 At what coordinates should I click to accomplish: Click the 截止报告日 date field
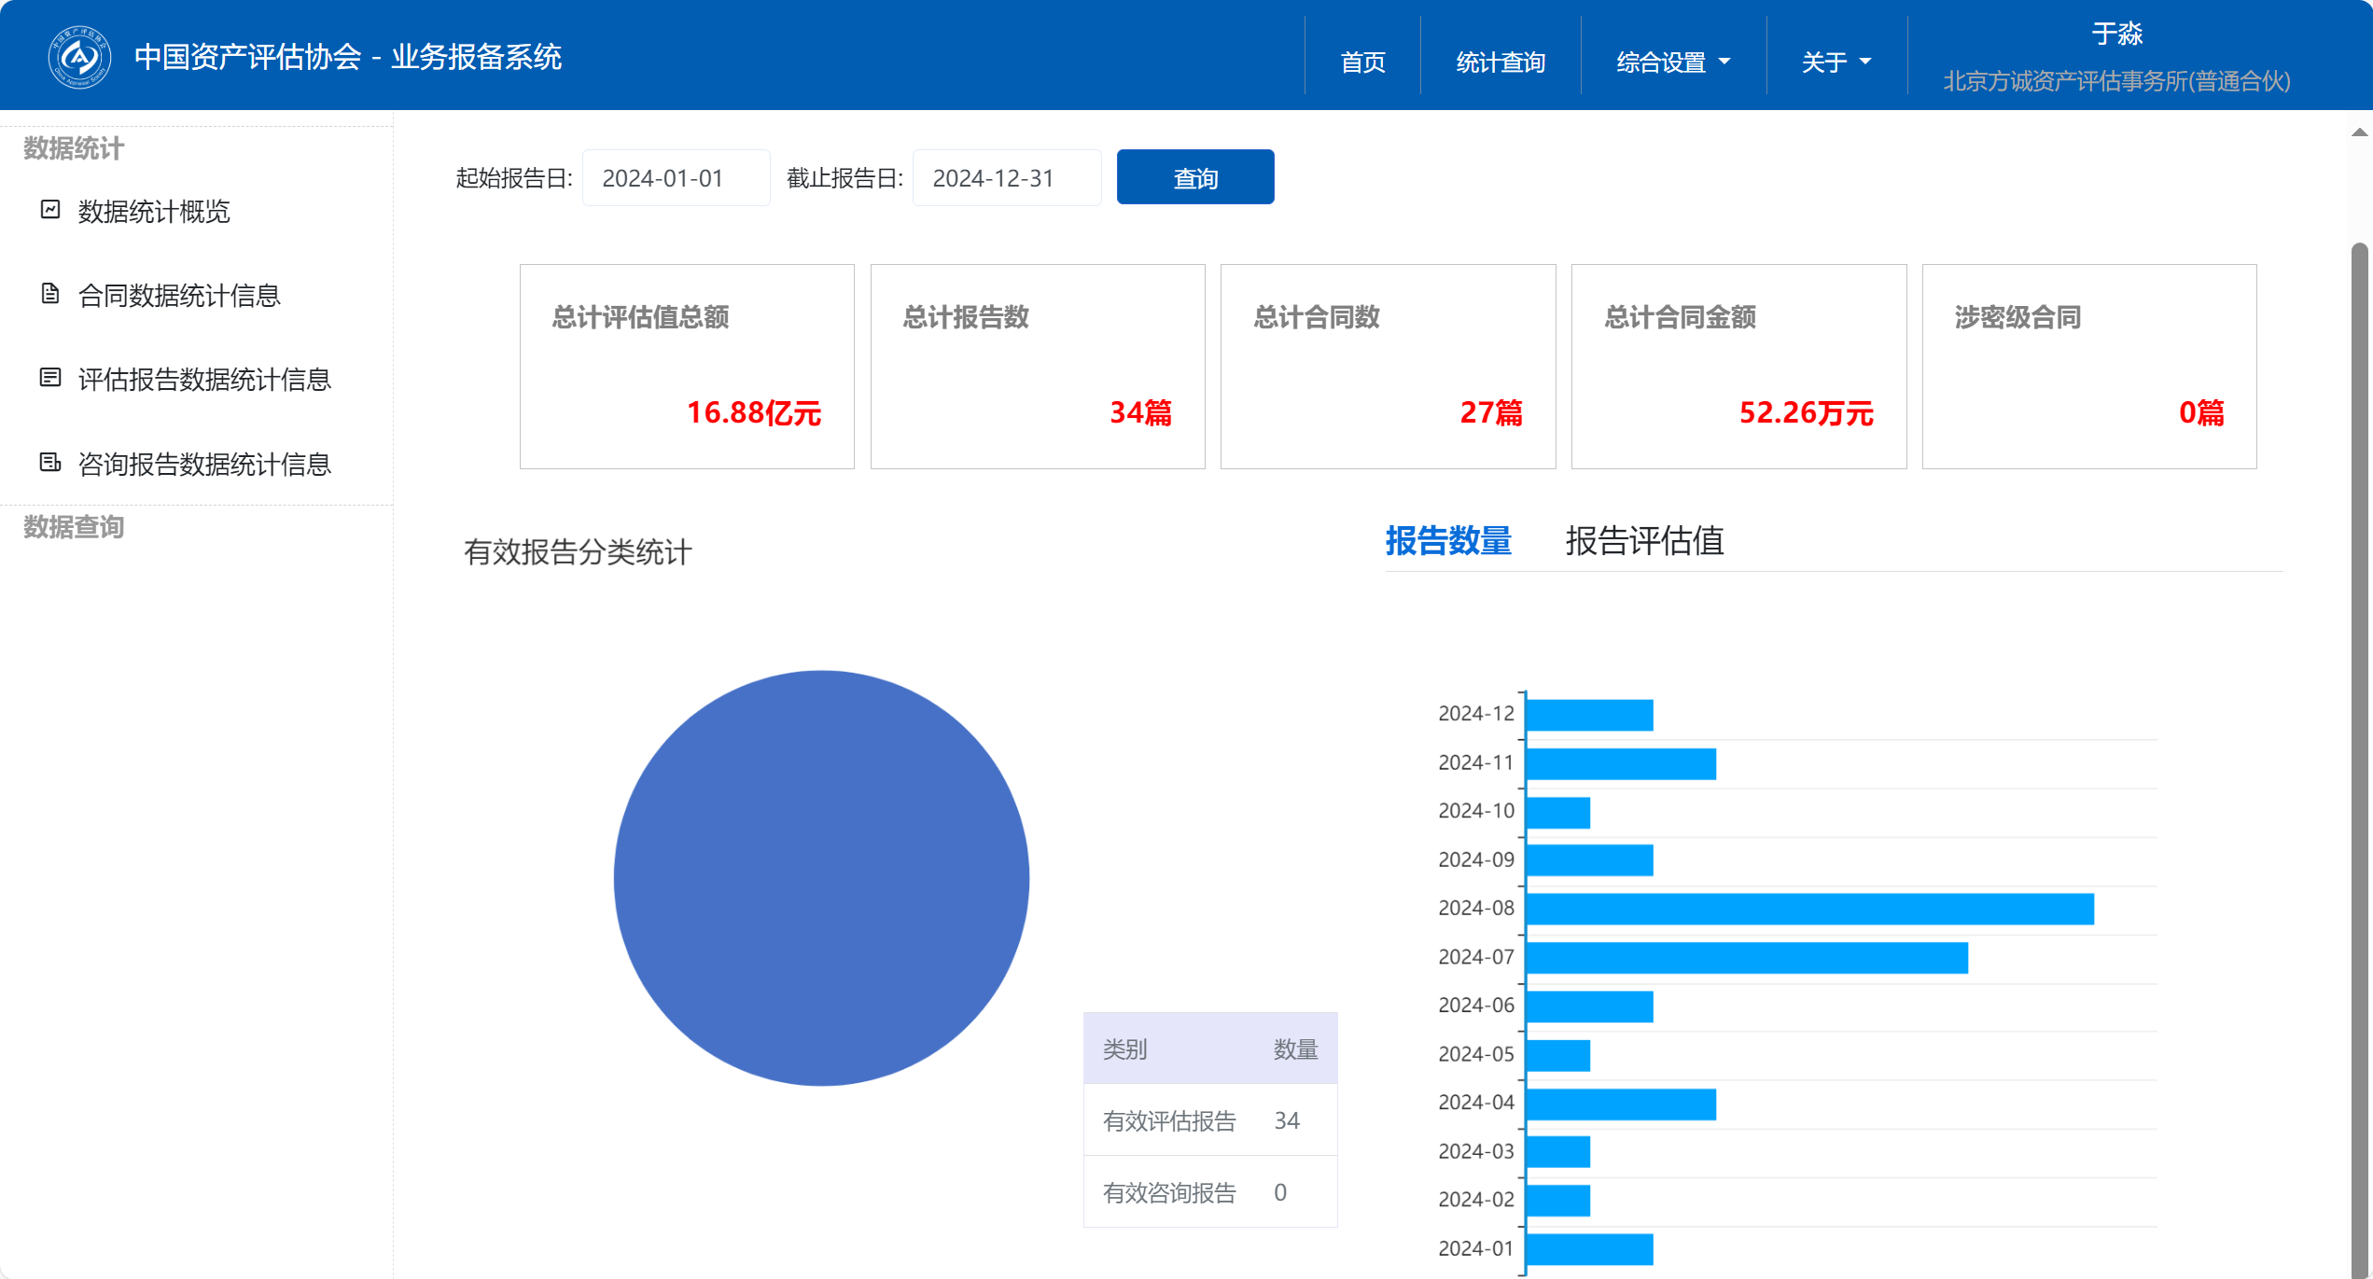pyautogui.click(x=1006, y=178)
